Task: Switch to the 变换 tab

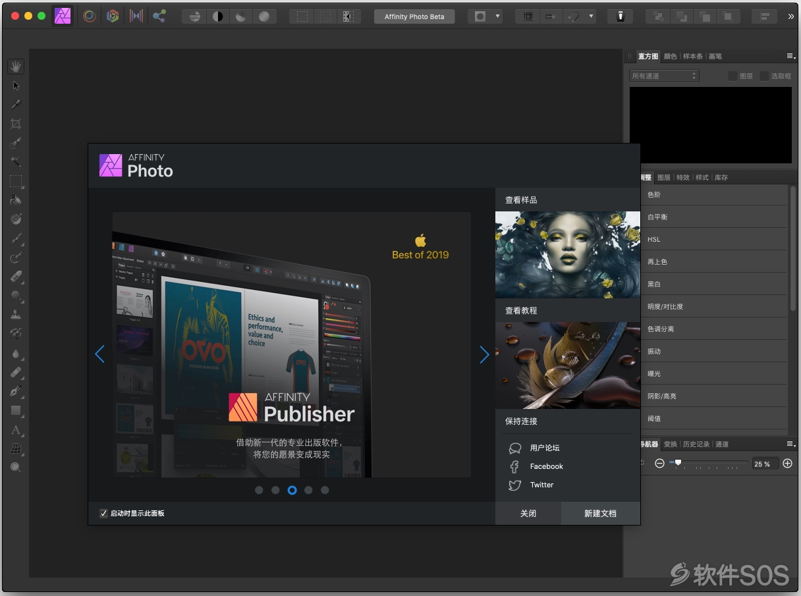Action: (x=671, y=445)
